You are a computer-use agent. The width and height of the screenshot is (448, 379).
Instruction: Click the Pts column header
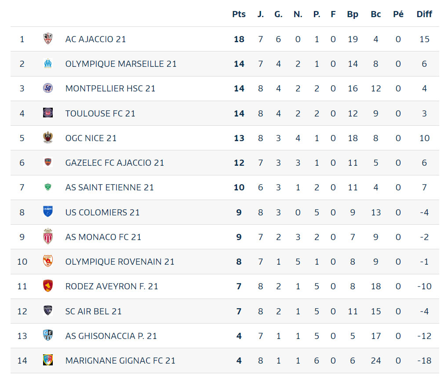239,14
